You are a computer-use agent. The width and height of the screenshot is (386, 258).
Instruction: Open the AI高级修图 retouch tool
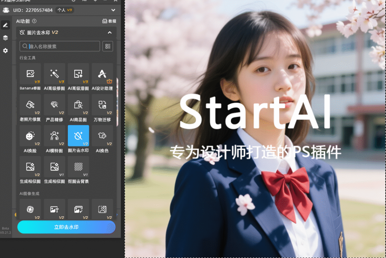click(54, 74)
